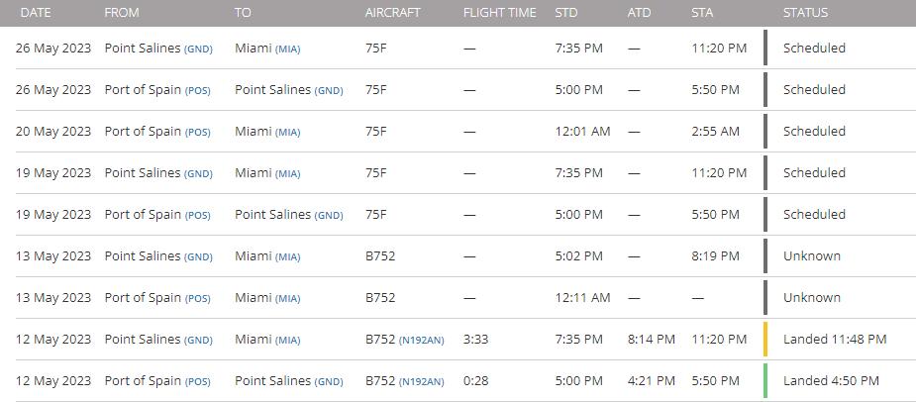
Task: Click the 8:19 PM arrival time on 13 May
Action: 715,255
